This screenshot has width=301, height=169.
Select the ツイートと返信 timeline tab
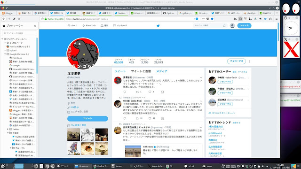coord(141,71)
